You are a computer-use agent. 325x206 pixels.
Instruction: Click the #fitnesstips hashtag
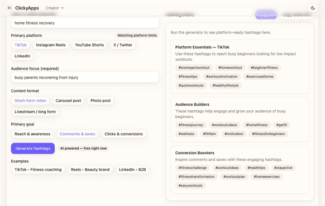pyautogui.click(x=188, y=76)
